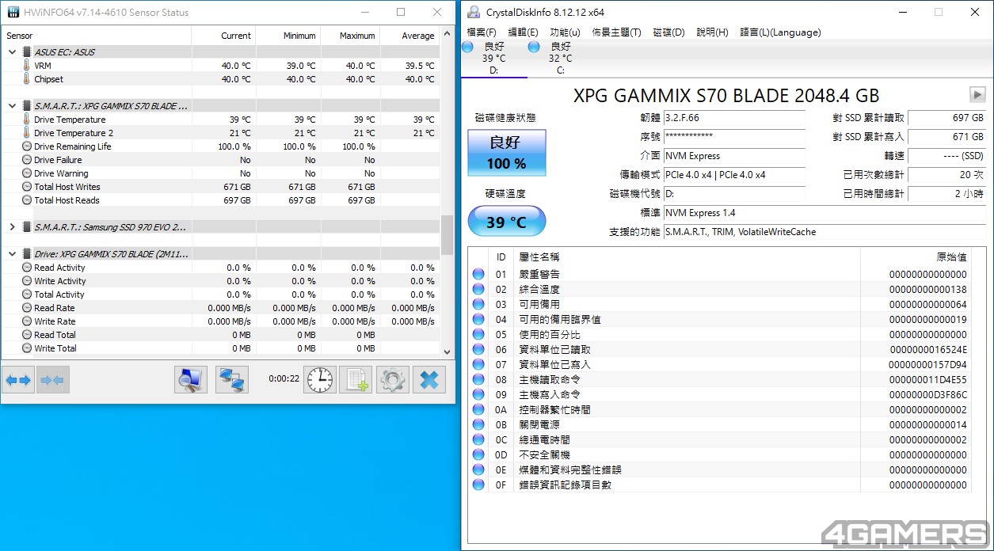994x551 pixels.
Task: Select the Total Host Reads sensor row
Action: coord(221,200)
